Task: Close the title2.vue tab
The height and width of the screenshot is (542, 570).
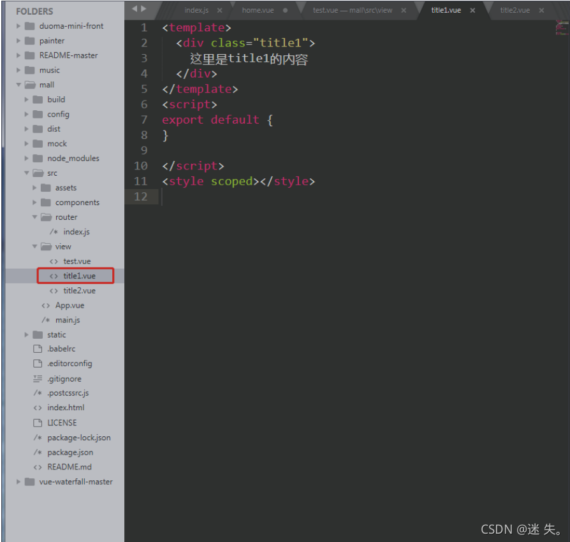Action: click(x=541, y=11)
